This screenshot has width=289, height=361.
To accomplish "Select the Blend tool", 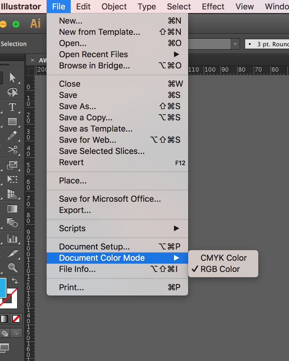I will [12, 223].
